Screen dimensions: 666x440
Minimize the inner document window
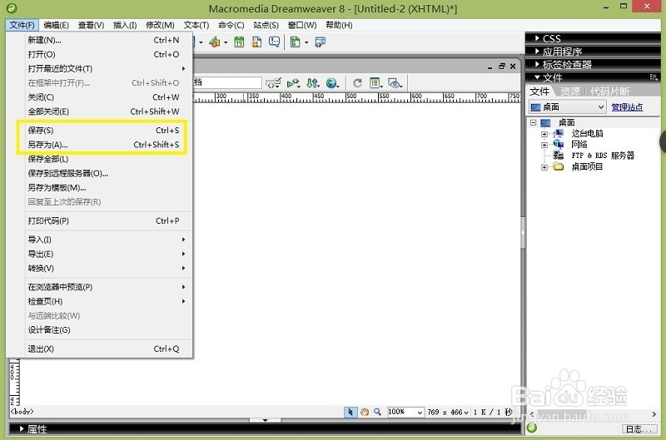coord(490,67)
